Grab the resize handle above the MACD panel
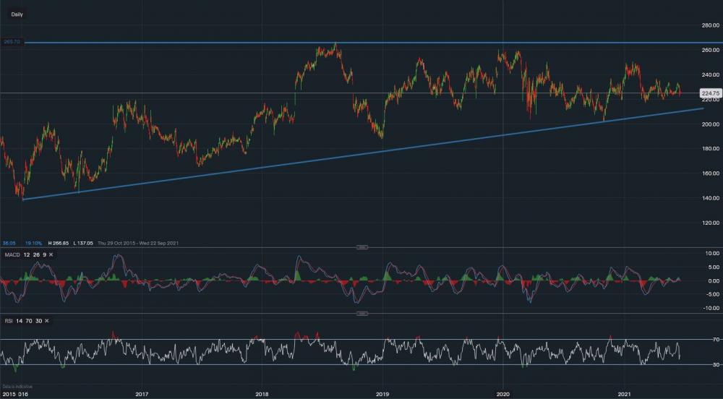 363,247
